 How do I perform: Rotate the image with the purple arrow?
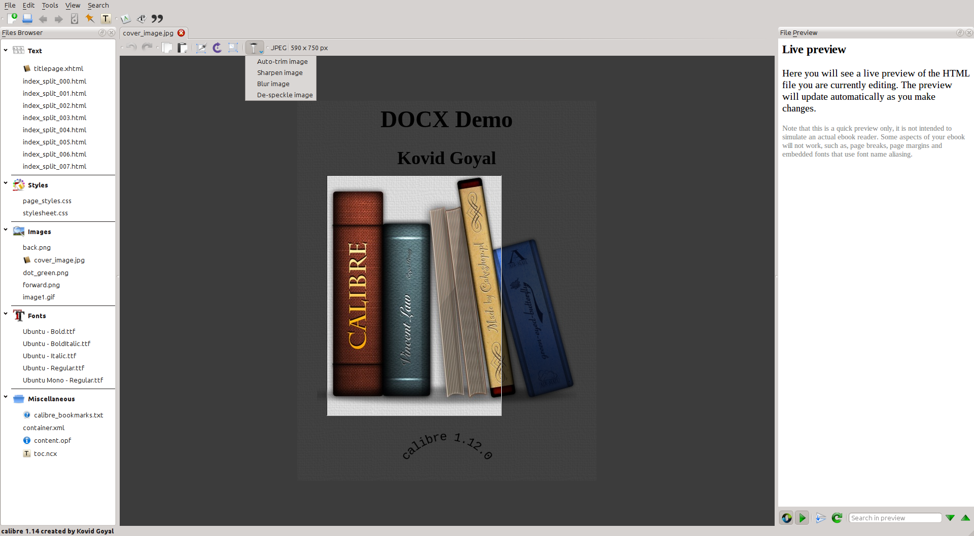tap(217, 48)
